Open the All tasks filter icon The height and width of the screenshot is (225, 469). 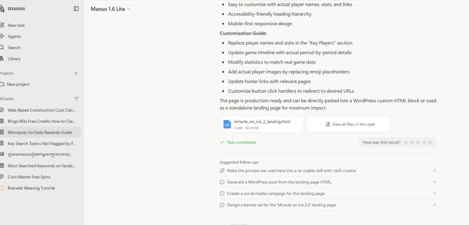76,99
